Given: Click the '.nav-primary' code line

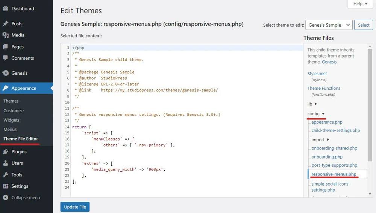Looking at the screenshot, I should [138, 145].
